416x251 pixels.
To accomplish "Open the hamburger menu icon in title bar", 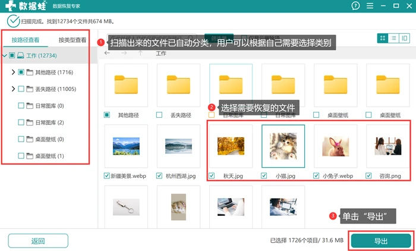I will pyautogui.click(x=370, y=5).
